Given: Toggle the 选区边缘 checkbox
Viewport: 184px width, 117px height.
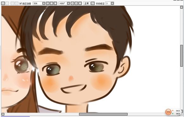Looking at the screenshot, I should tap(20, 3).
